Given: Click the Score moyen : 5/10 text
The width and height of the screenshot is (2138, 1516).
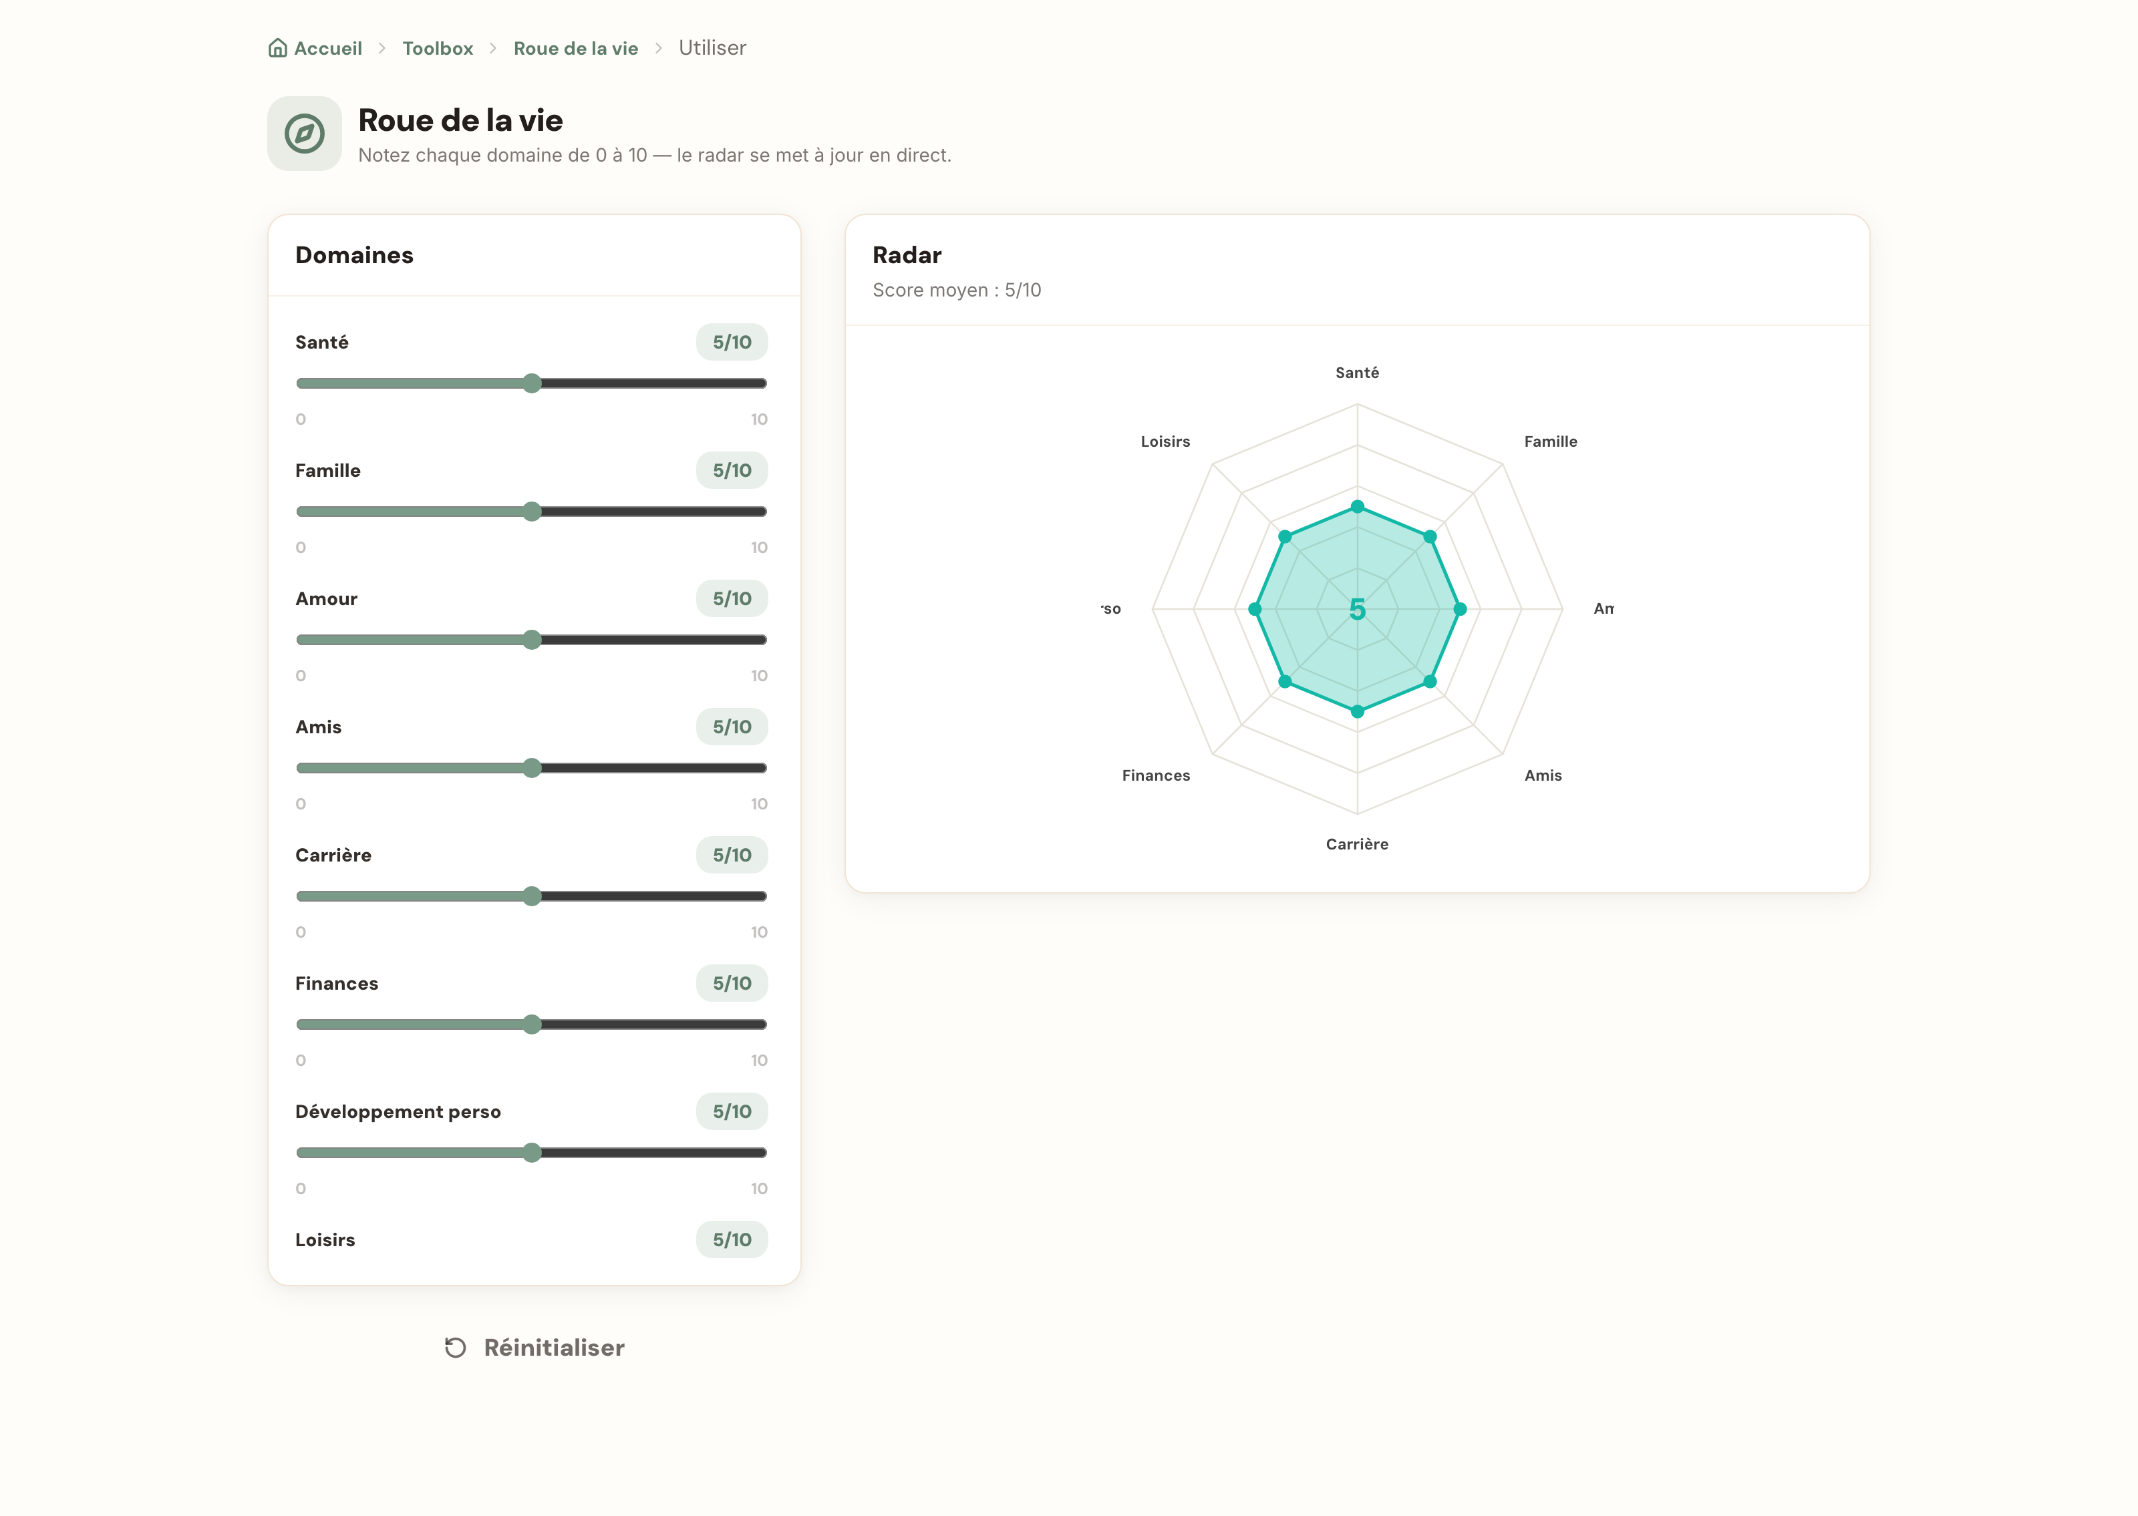Looking at the screenshot, I should pyautogui.click(x=957, y=291).
